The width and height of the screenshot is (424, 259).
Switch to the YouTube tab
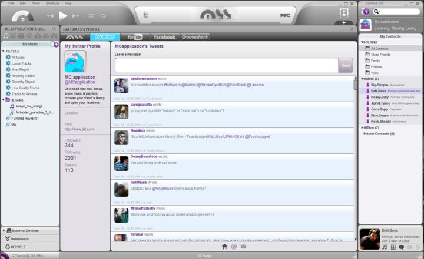[x=135, y=37]
